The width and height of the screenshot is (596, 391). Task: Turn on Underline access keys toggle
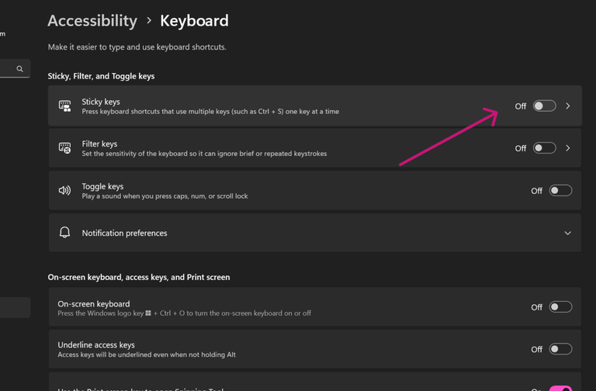[x=560, y=349]
